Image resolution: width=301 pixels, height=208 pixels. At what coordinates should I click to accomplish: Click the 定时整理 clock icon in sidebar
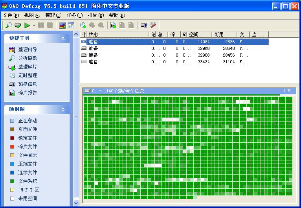12,75
